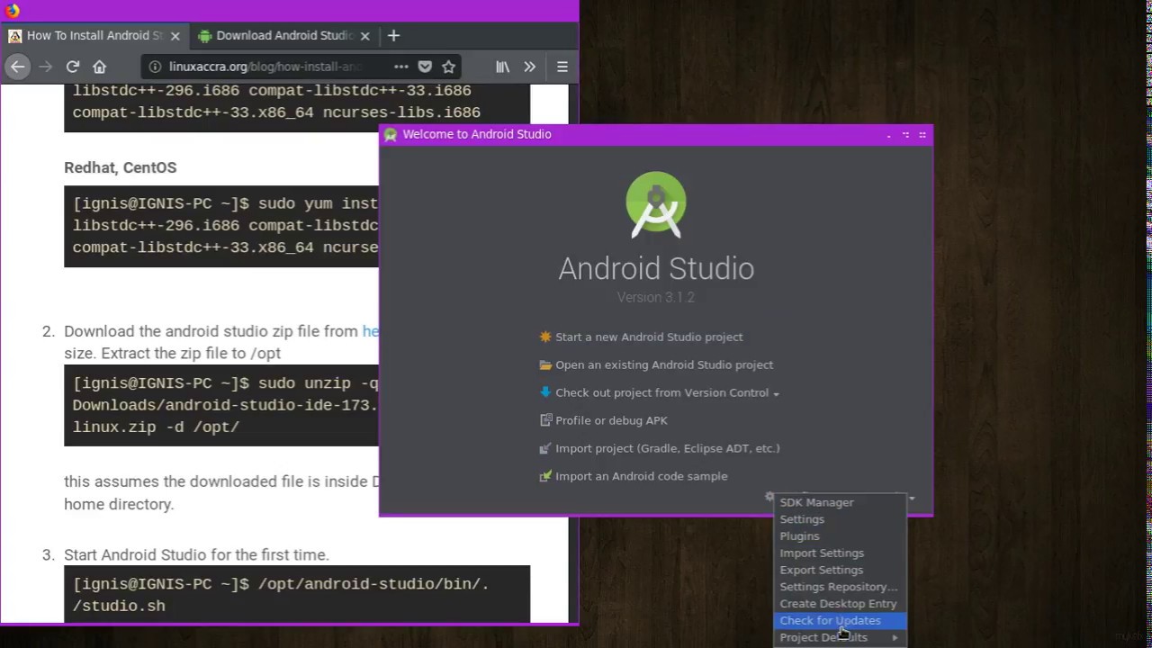Image resolution: width=1152 pixels, height=648 pixels.
Task: Choose Create Desktop Entry
Action: (838, 604)
